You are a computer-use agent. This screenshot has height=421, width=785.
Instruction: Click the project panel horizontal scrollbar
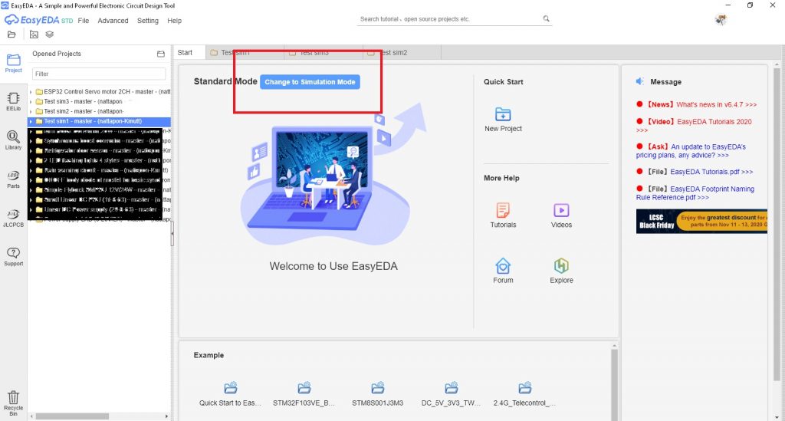coord(72,416)
